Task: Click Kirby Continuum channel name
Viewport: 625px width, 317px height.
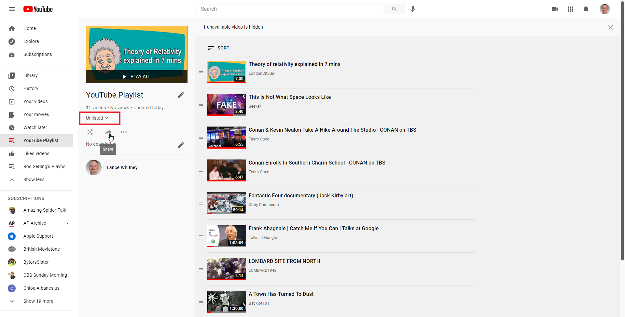Action: click(x=264, y=205)
